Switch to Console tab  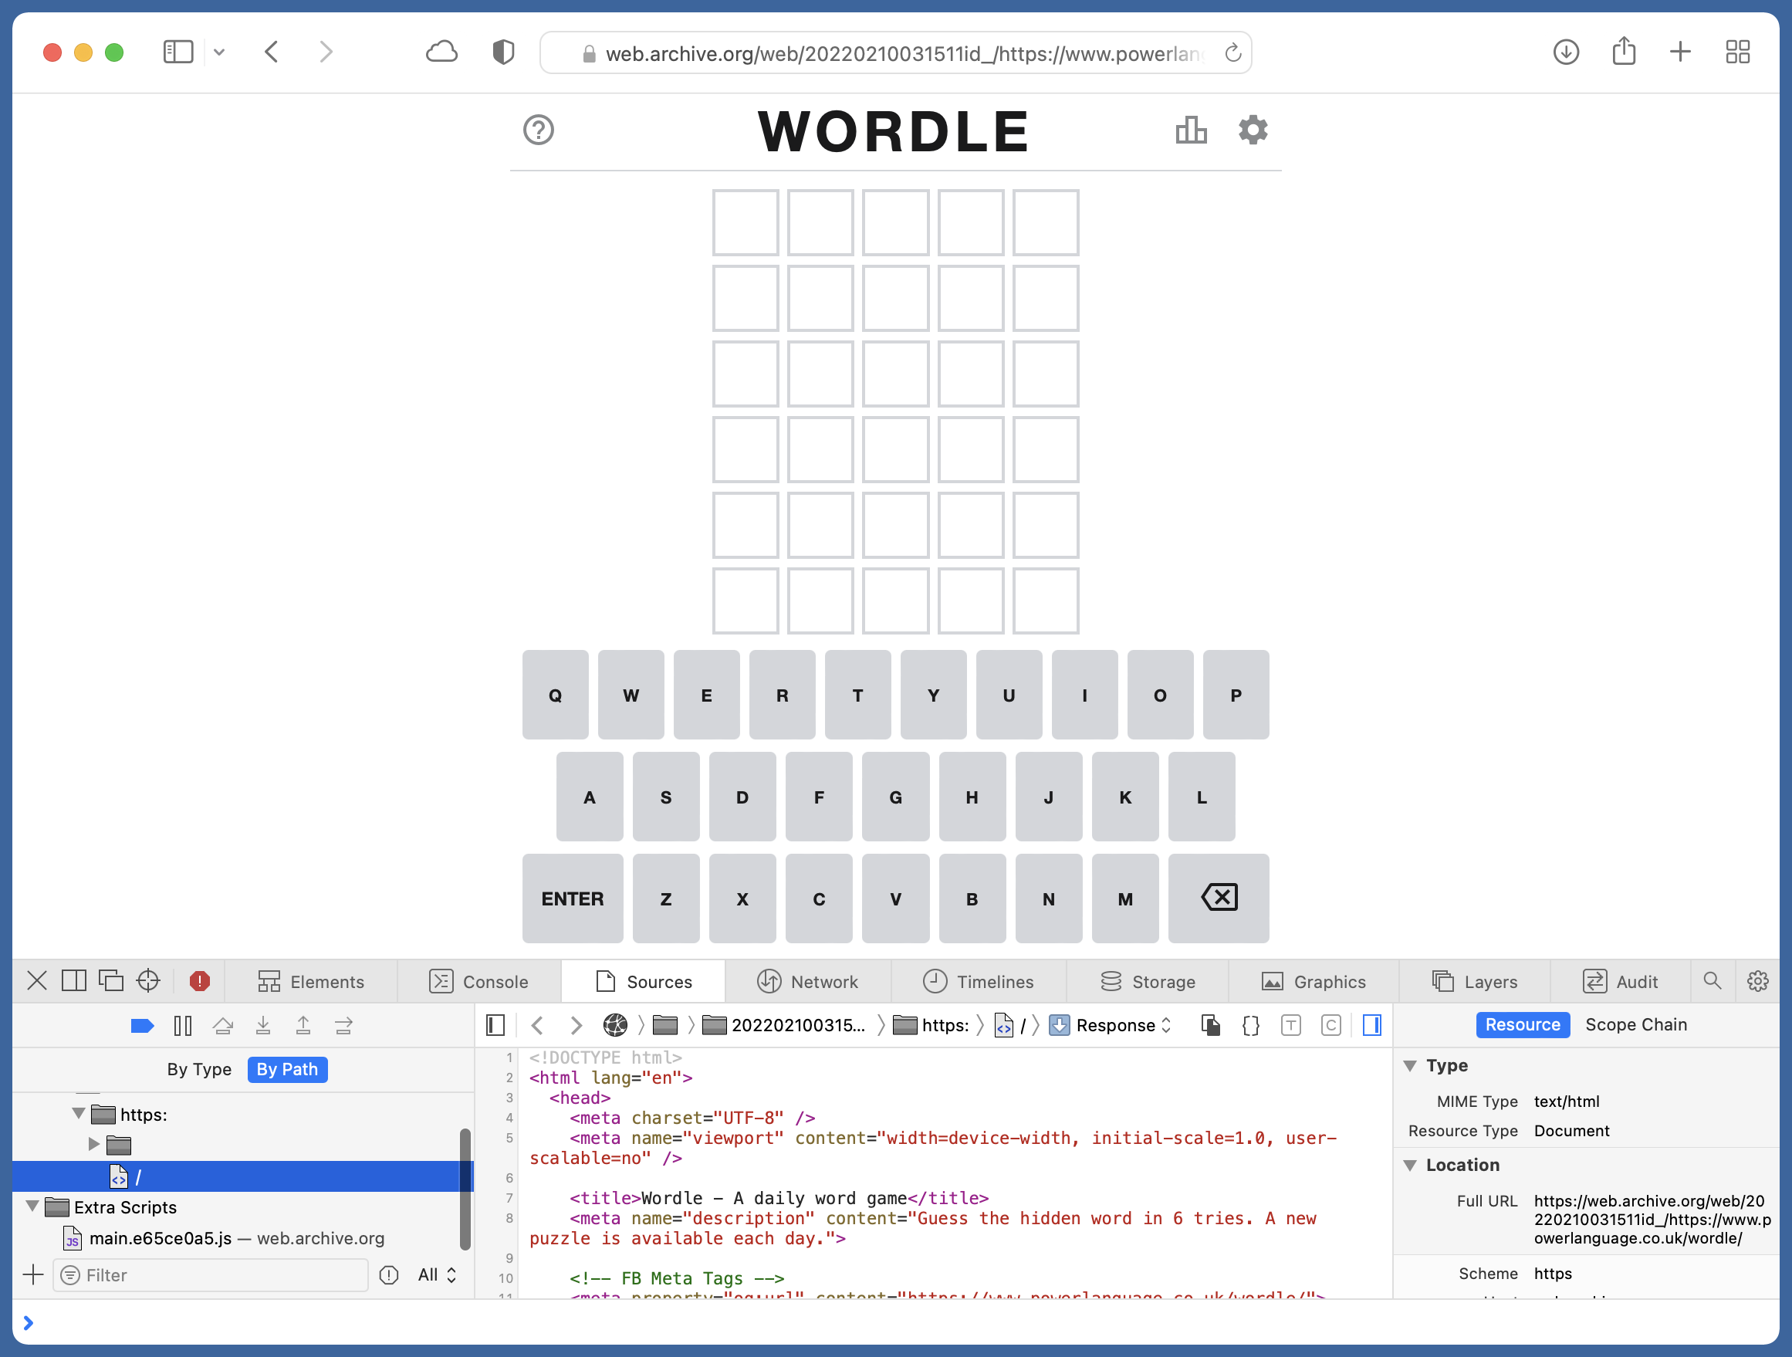pyautogui.click(x=478, y=981)
